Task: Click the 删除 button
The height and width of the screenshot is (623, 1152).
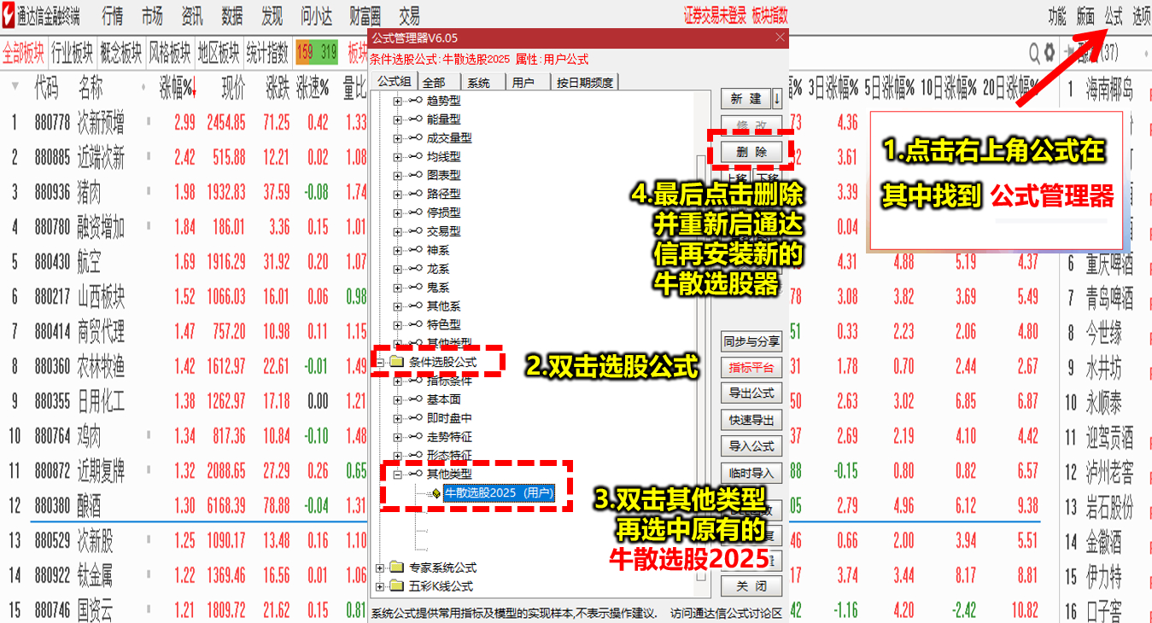Action: point(751,151)
